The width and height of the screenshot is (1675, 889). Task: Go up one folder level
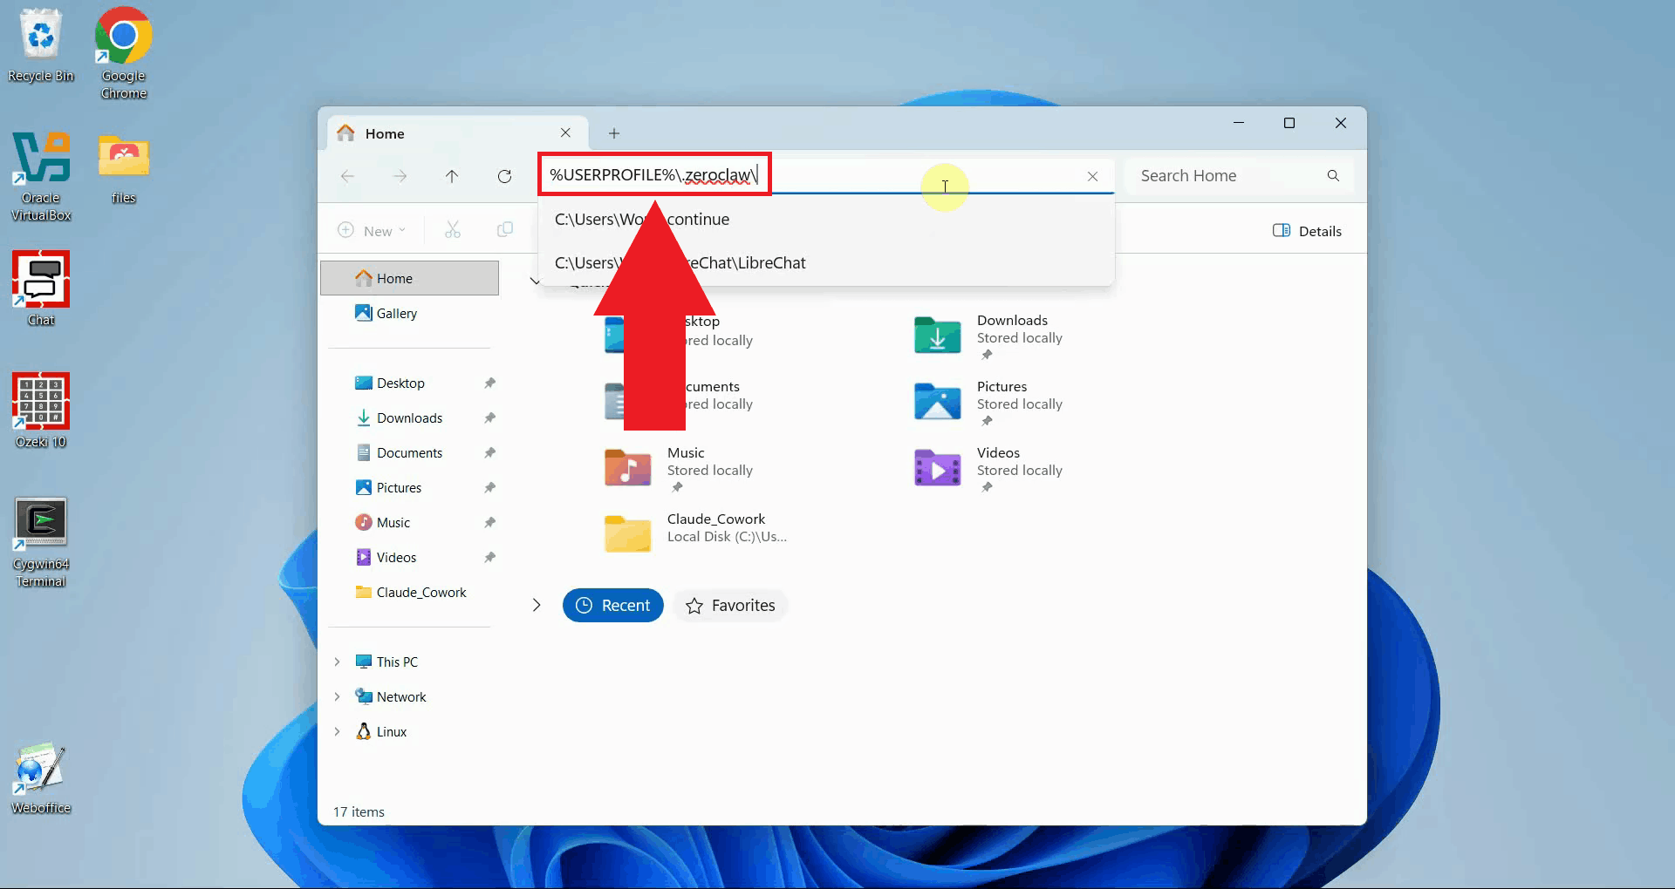point(452,176)
